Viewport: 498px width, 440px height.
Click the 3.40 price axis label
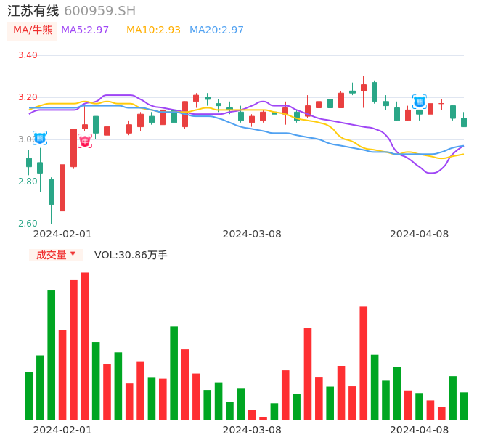point(28,55)
